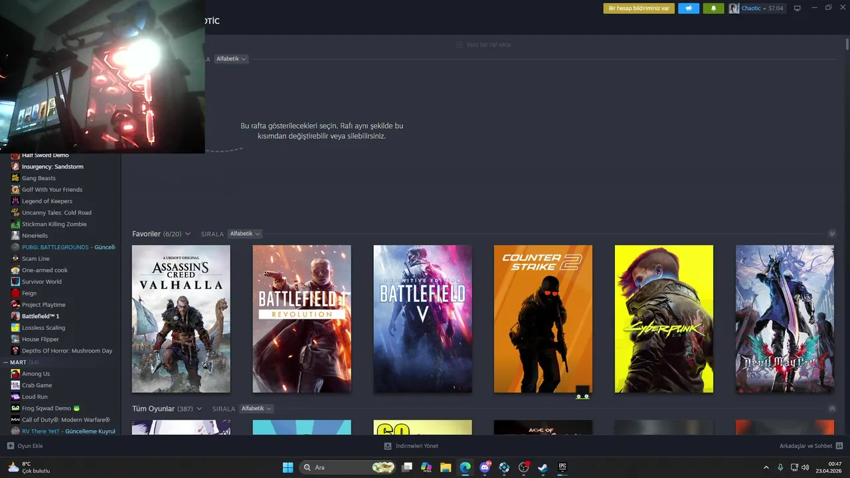Click the Crab Game sidebar icon
The width and height of the screenshot is (850, 478).
pos(15,385)
